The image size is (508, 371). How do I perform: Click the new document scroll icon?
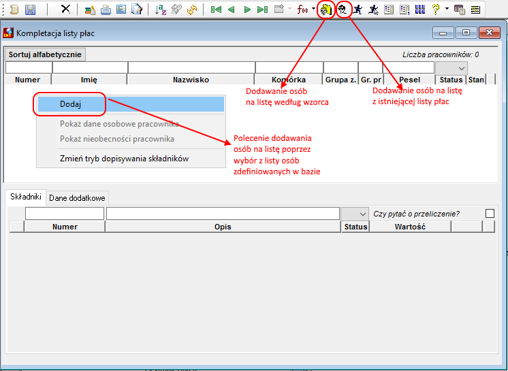[x=14, y=10]
